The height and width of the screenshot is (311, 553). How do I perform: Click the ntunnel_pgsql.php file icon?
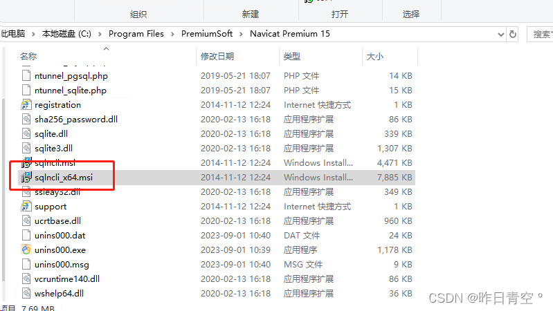[26, 76]
